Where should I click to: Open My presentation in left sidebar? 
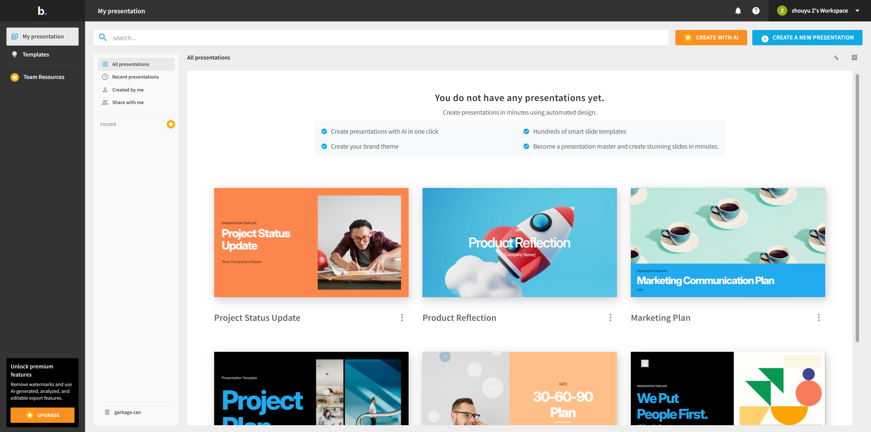click(x=43, y=36)
